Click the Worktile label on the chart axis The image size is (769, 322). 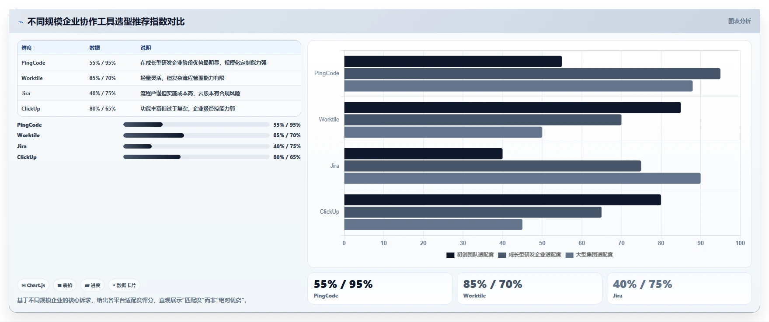329,120
